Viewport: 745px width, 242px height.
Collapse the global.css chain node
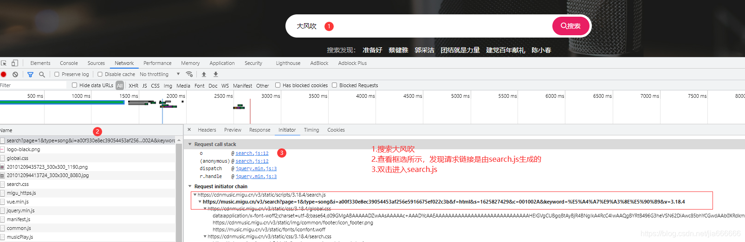205,209
